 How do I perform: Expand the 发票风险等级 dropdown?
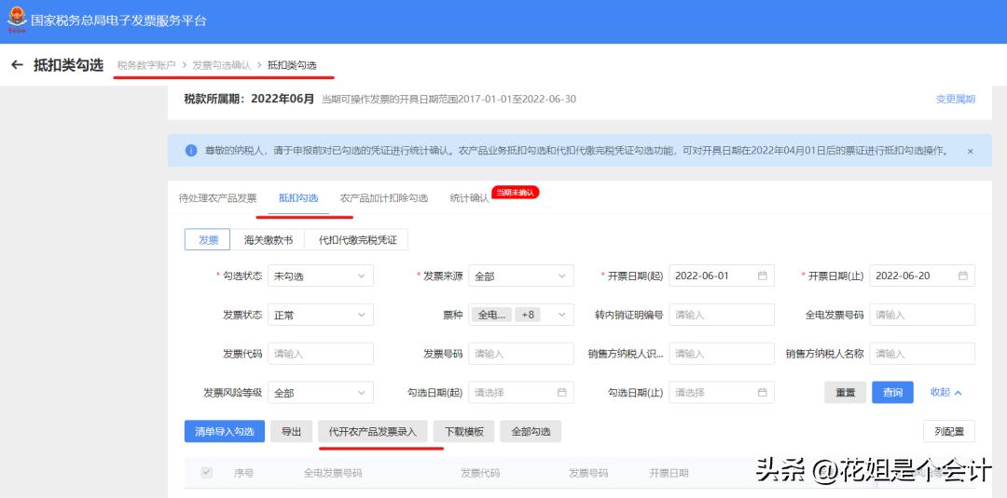point(321,392)
